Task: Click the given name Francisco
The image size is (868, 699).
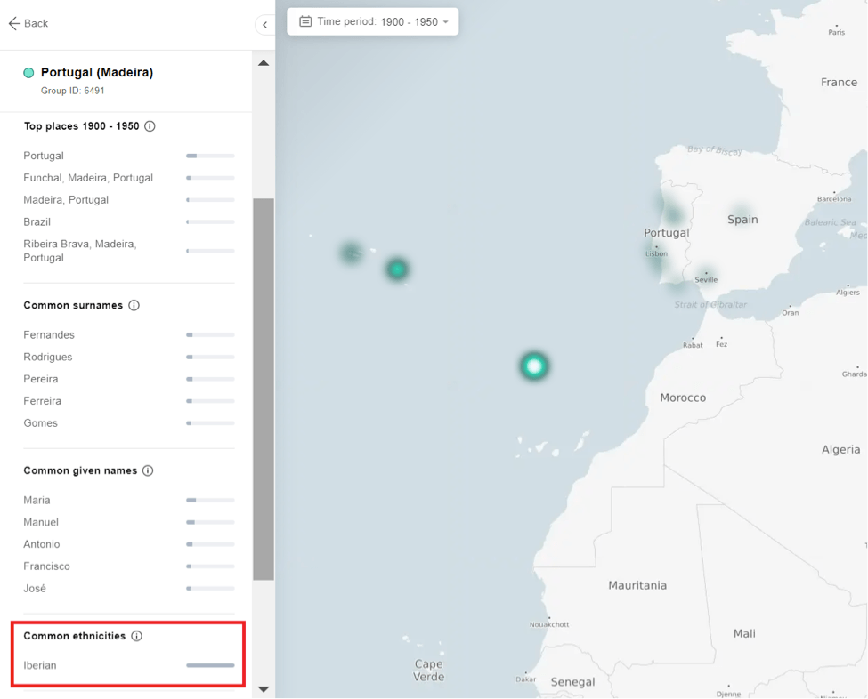Action: point(46,566)
